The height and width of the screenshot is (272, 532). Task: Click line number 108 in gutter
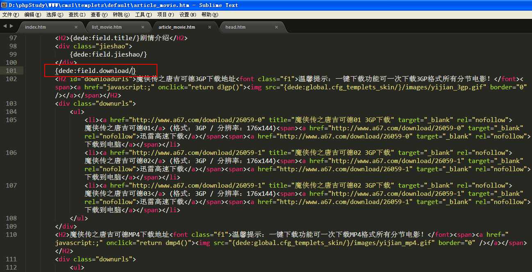pyautogui.click(x=11, y=218)
